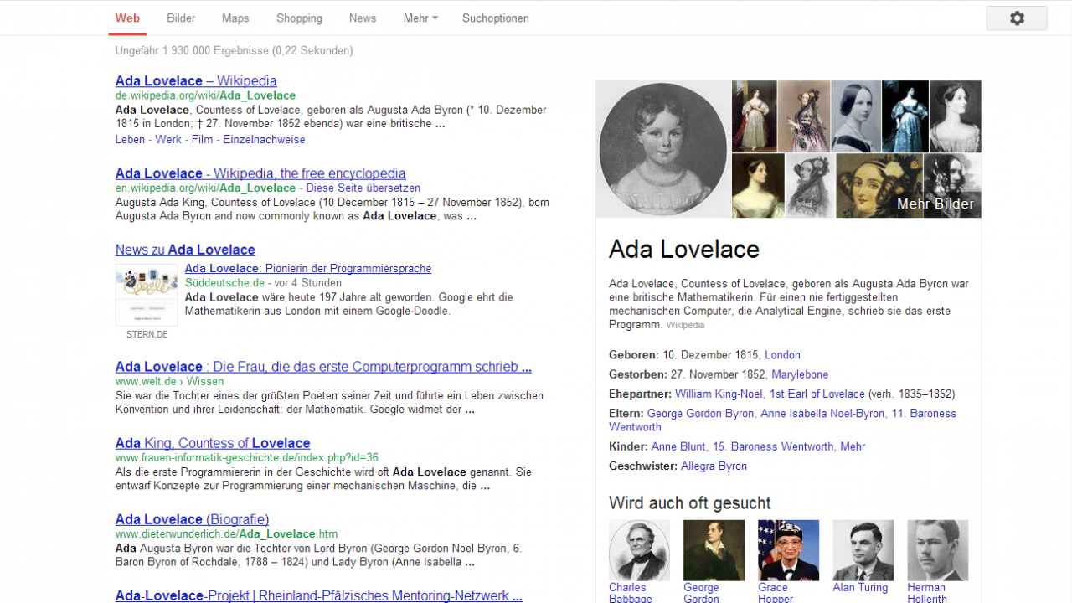Screen dimensions: 1072x603
Task: Click 'Diese Seite übersetzen' link
Action: 363,188
